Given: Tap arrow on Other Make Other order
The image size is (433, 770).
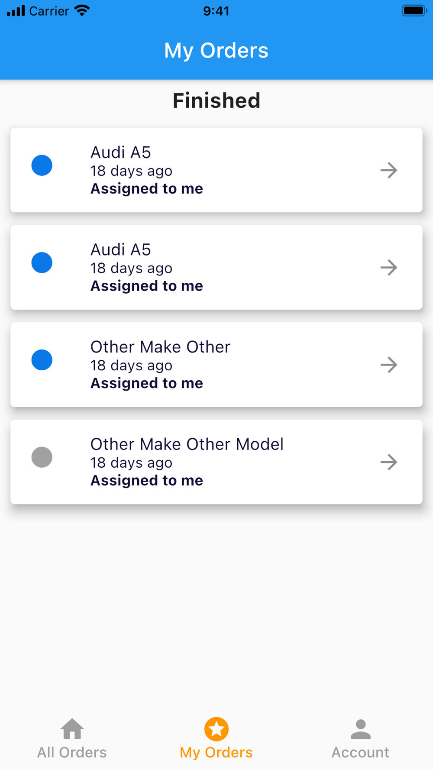Looking at the screenshot, I should pos(388,365).
